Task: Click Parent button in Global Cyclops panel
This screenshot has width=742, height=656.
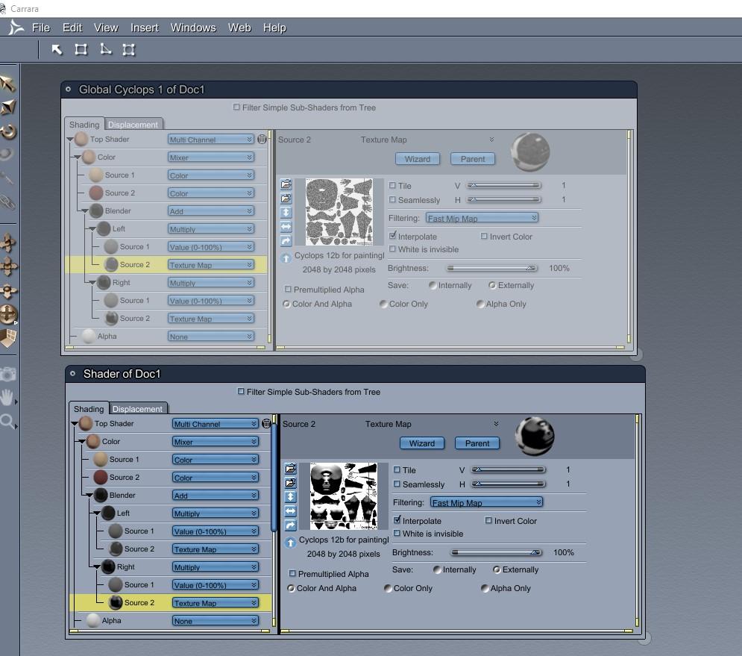Action: [473, 159]
